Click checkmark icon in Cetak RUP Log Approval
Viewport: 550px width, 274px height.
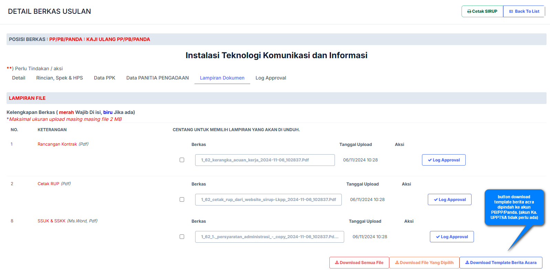click(x=436, y=200)
